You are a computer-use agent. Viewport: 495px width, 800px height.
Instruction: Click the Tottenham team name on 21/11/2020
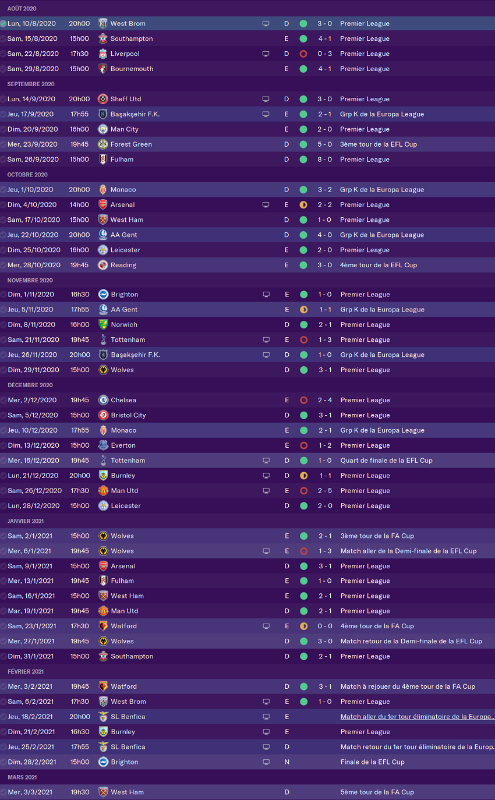pos(128,340)
